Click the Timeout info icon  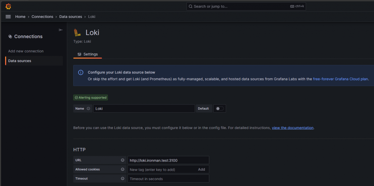[x=123, y=178]
